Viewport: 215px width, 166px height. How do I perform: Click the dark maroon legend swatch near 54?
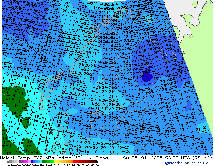pos(95,162)
